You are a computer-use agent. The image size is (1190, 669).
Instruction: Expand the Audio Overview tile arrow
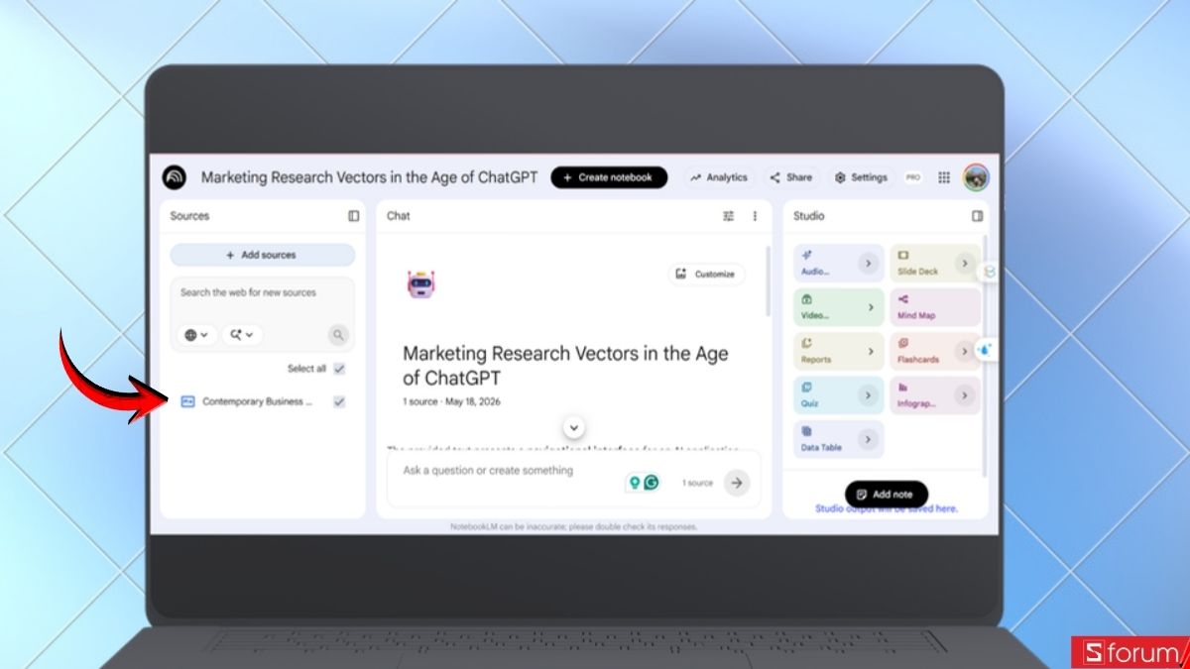pyautogui.click(x=868, y=263)
